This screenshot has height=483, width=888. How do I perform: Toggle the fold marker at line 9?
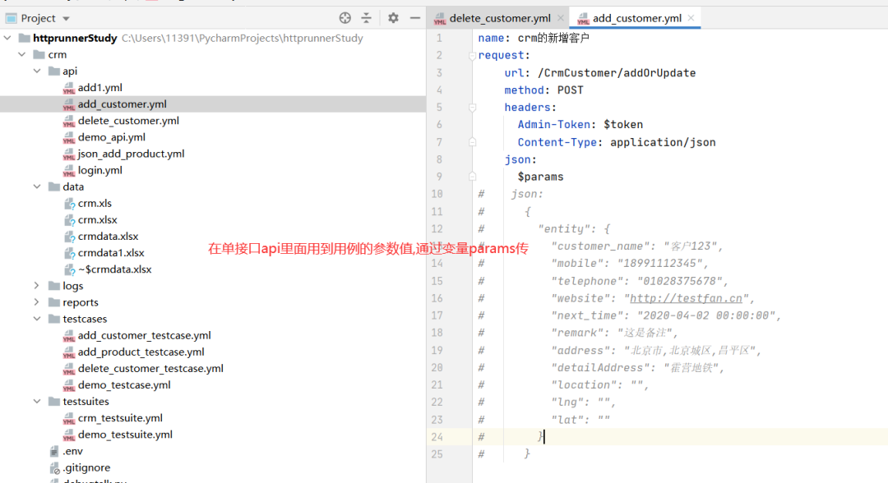[x=472, y=177]
